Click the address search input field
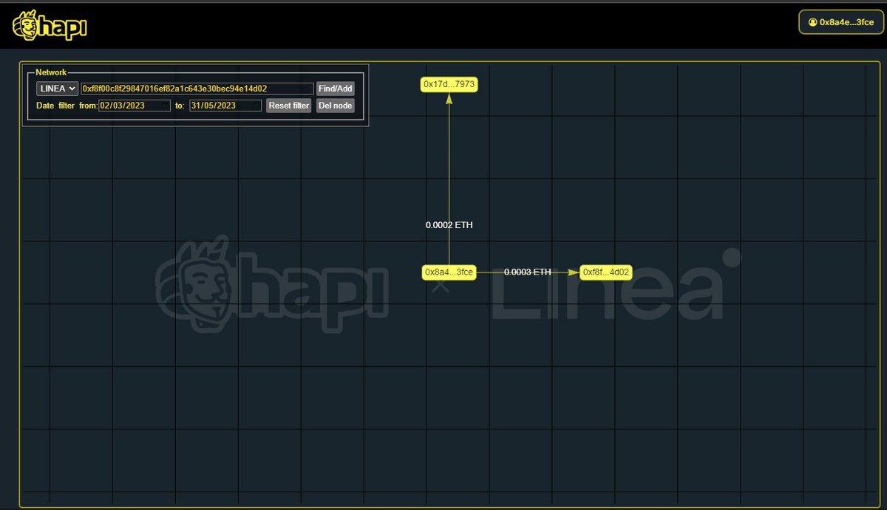Screen dimensions: 887x510 [197, 89]
